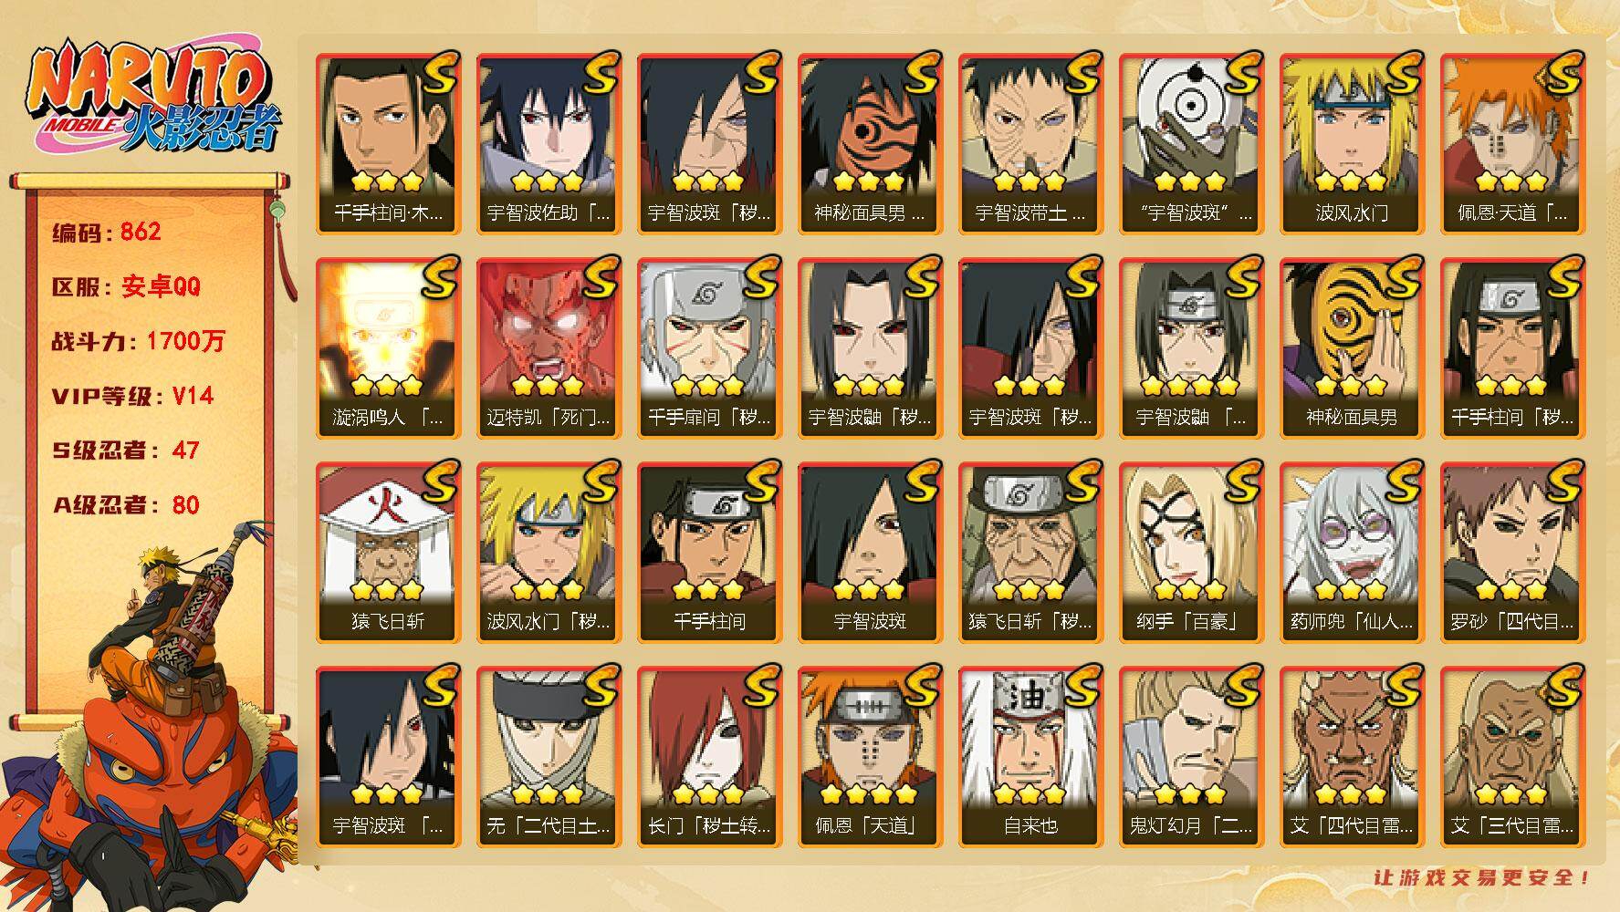The image size is (1620, 912).
Task: Click the 战斗力: 1700万 stat line
Action: pyautogui.click(x=138, y=341)
